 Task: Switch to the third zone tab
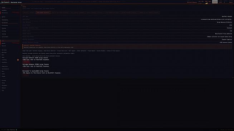[60, 13]
